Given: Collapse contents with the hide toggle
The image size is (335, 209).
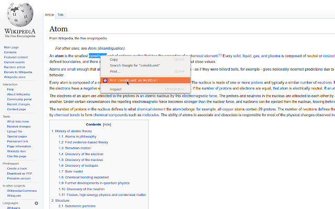Looking at the screenshot, I should (x=107, y=124).
